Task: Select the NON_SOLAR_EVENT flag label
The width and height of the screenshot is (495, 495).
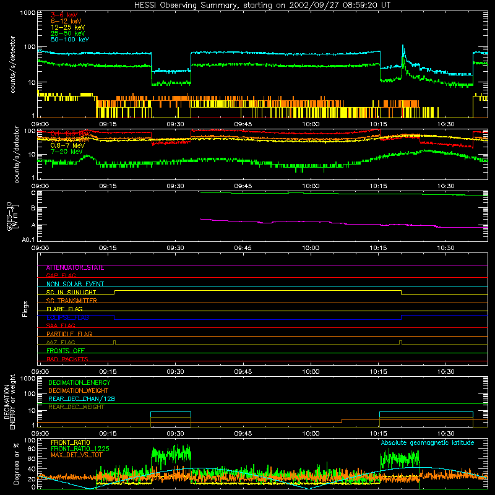Action: 75,284
